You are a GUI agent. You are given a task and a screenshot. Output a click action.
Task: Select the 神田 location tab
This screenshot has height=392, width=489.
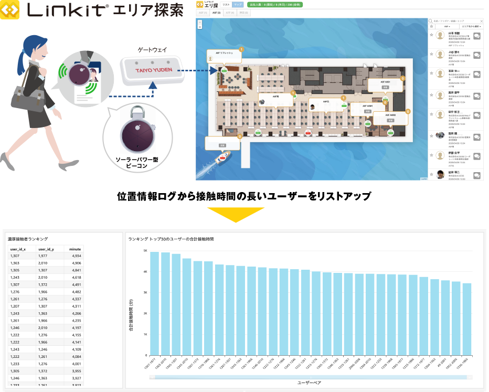[x=243, y=13]
